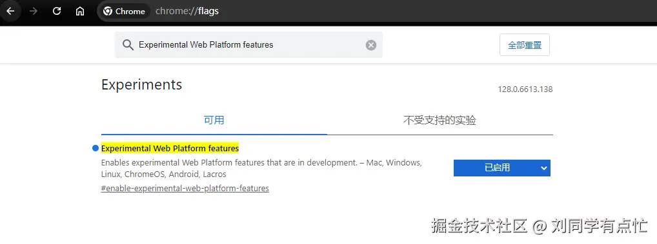657x244 pixels.
Task: Click the forward navigation arrow
Action: pyautogui.click(x=34, y=12)
